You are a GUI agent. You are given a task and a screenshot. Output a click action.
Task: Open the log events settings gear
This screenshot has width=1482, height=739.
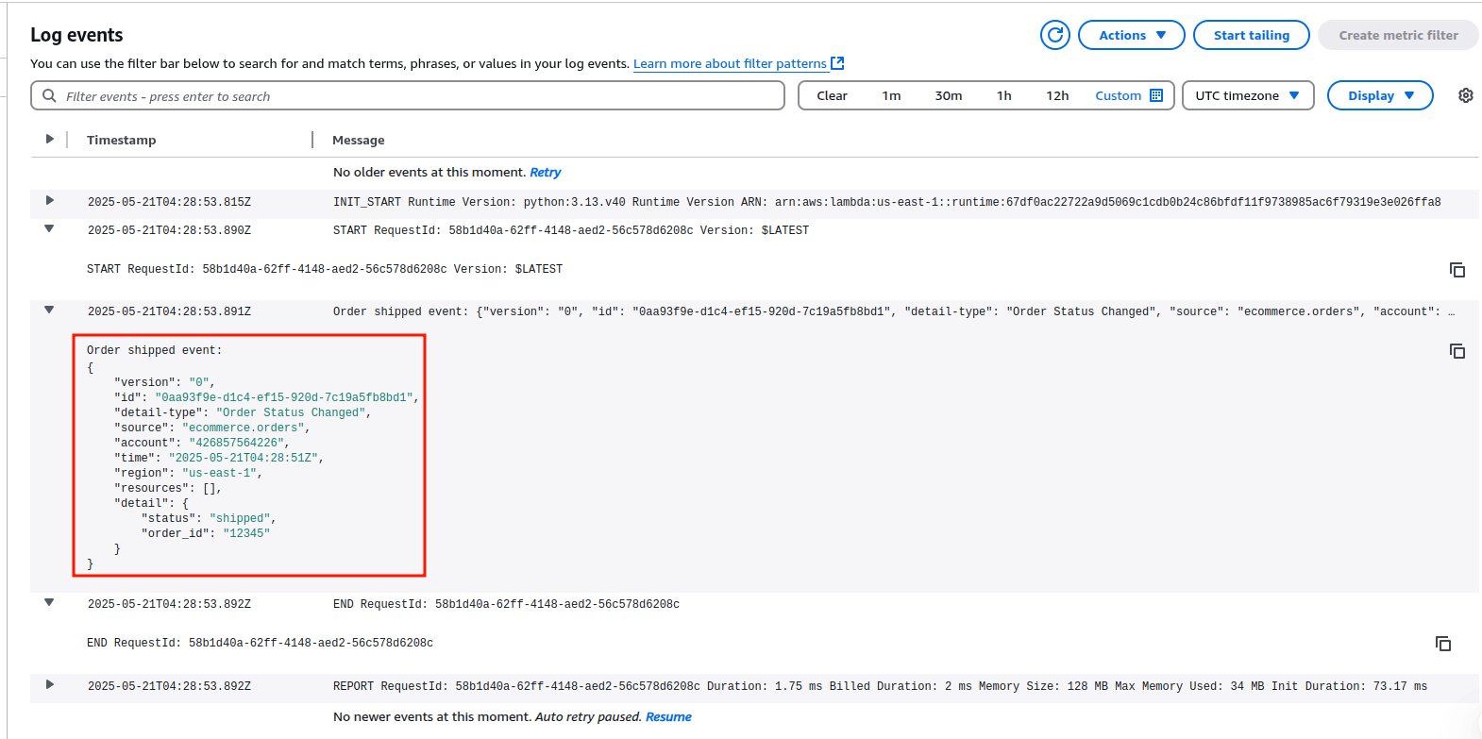click(1465, 95)
